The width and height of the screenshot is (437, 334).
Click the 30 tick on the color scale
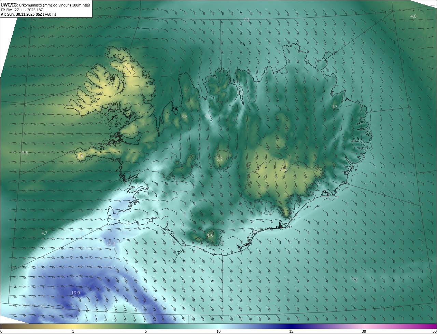364,332
